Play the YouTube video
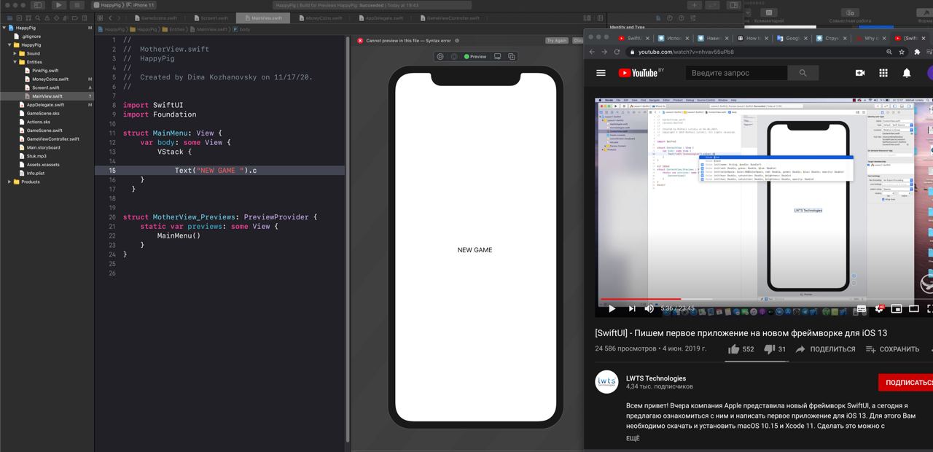The image size is (933, 452). point(612,308)
